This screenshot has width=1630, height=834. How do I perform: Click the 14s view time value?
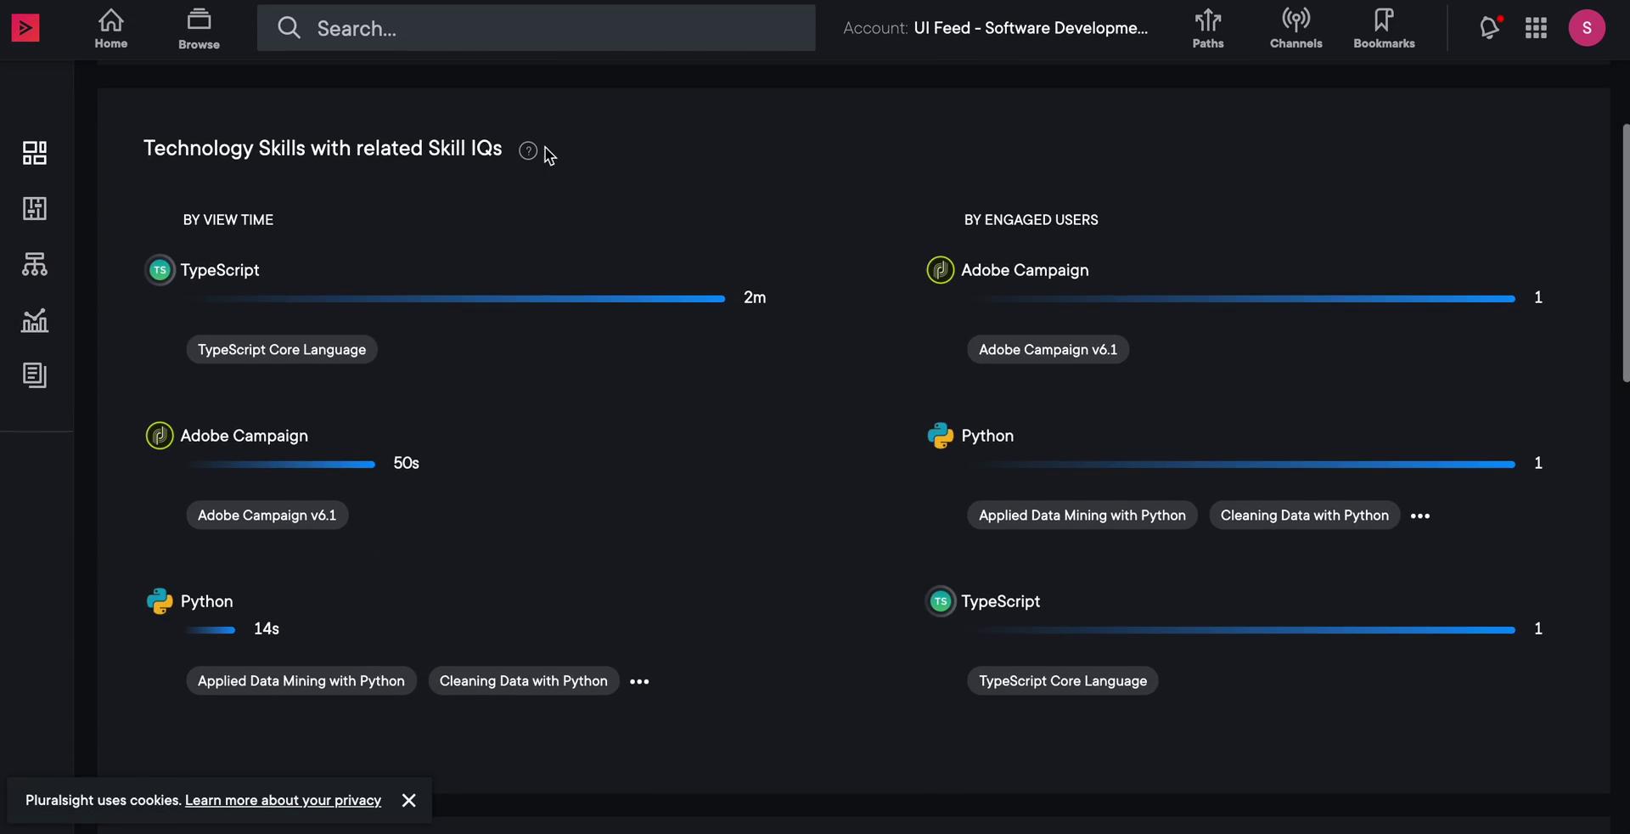coord(267,628)
